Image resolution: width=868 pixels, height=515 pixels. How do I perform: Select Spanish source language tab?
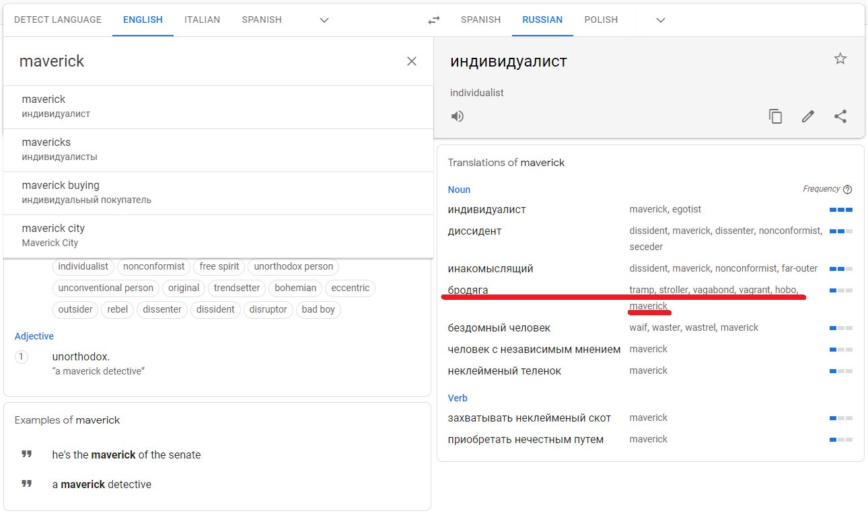262,19
